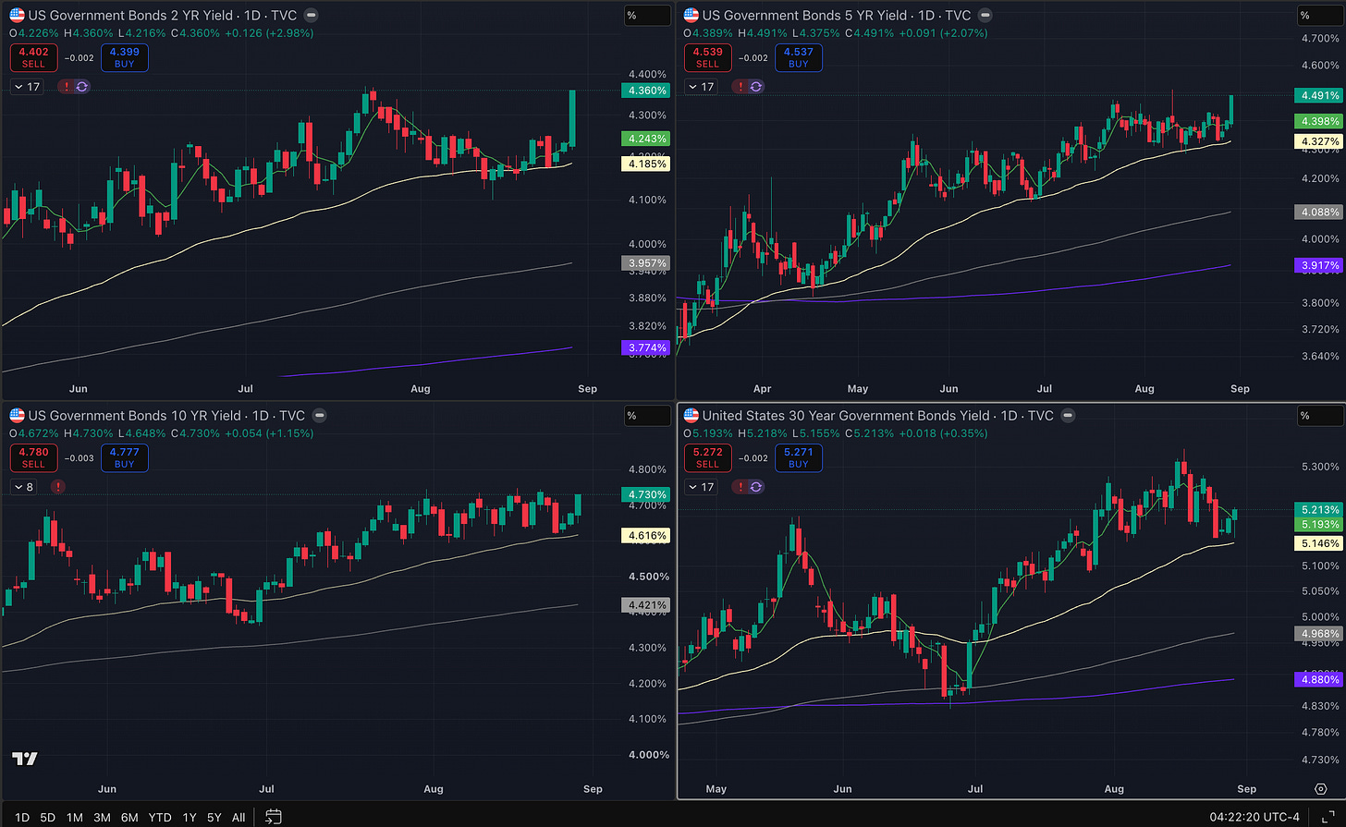Click market status icon beside 2 YR Yield title
The height and width of the screenshot is (827, 1346).
pyautogui.click(x=312, y=16)
